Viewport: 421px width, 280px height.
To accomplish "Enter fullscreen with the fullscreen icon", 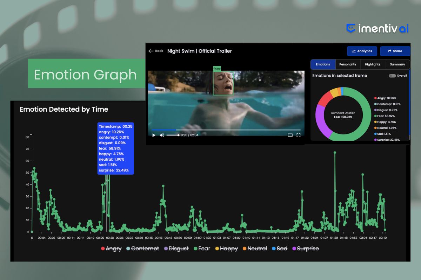I will click(x=299, y=135).
